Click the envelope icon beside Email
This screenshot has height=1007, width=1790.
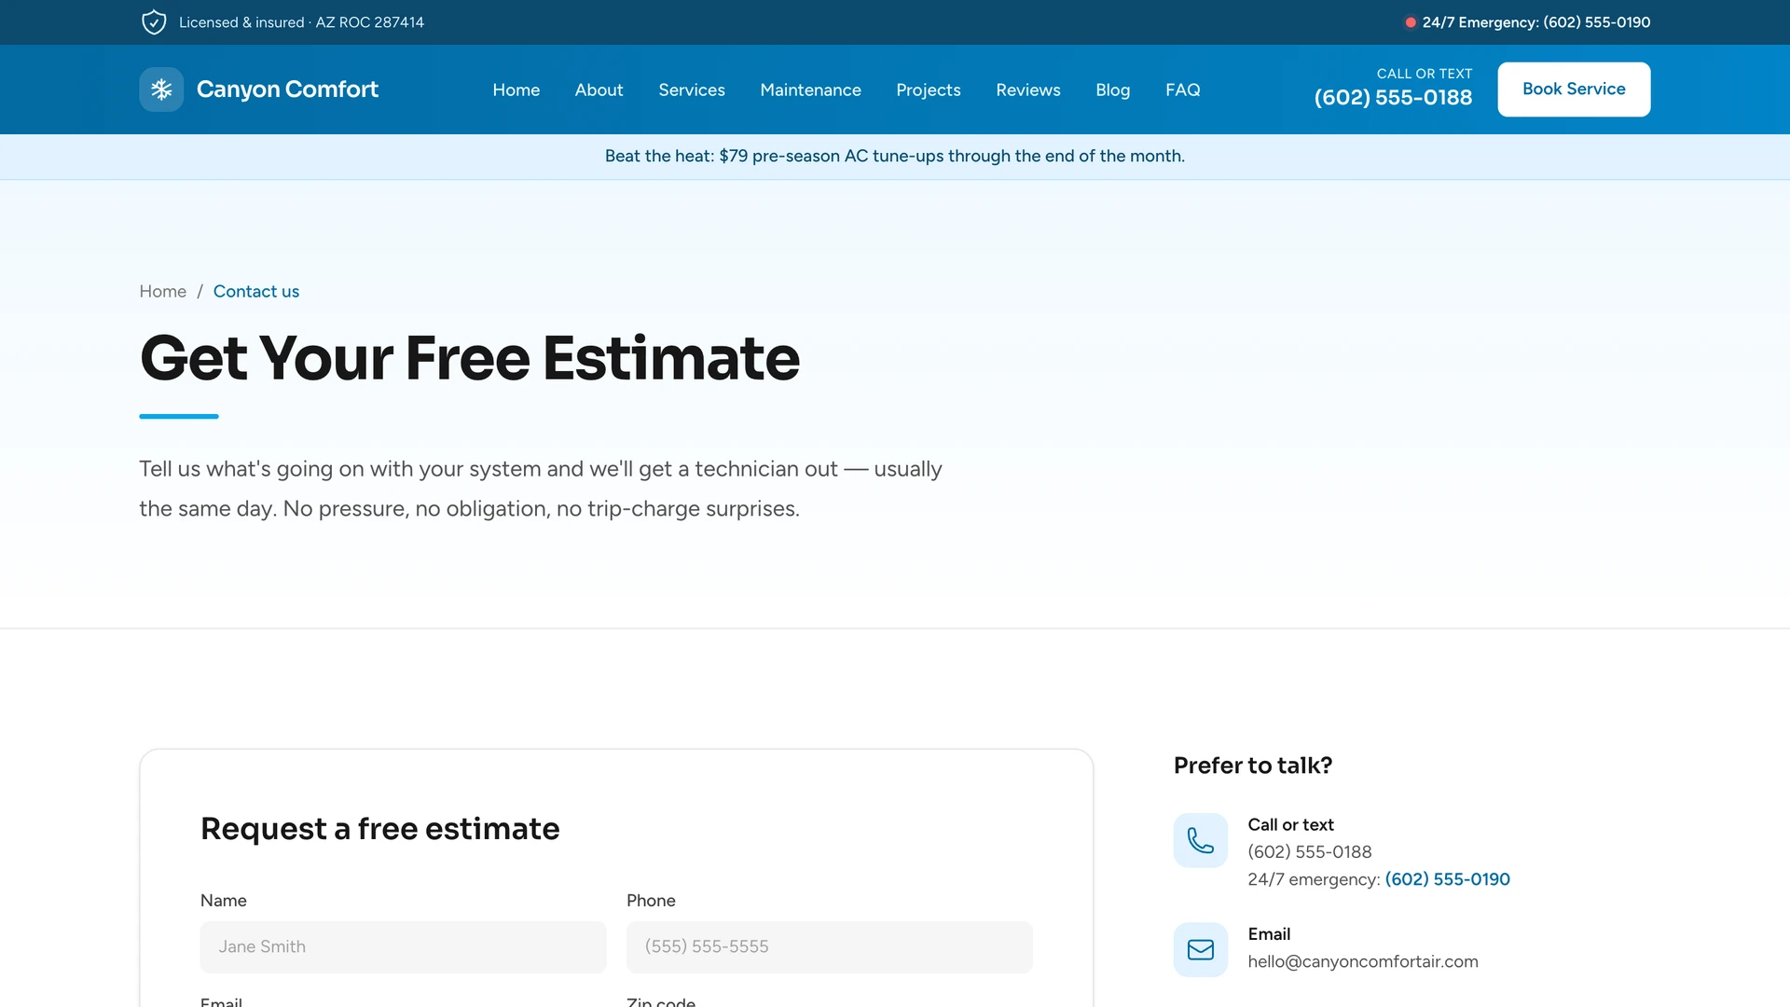click(x=1201, y=949)
